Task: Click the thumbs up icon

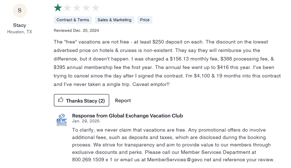Action: pyautogui.click(x=61, y=100)
